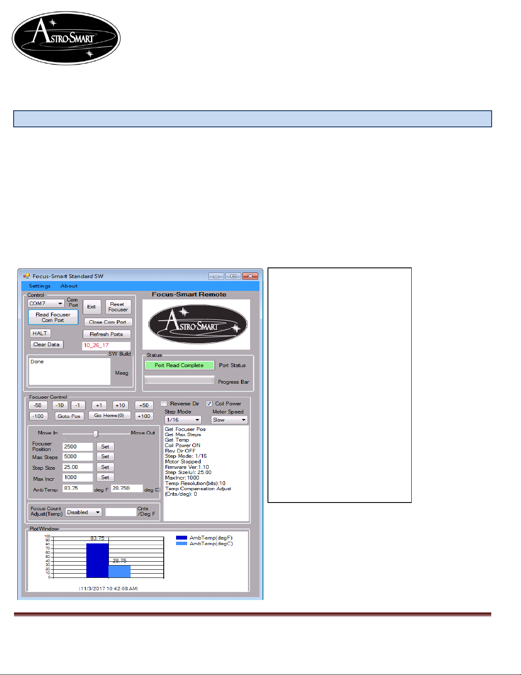Click the Focuser Position input field
This screenshot has width=521, height=675.
pyautogui.click(x=77, y=447)
